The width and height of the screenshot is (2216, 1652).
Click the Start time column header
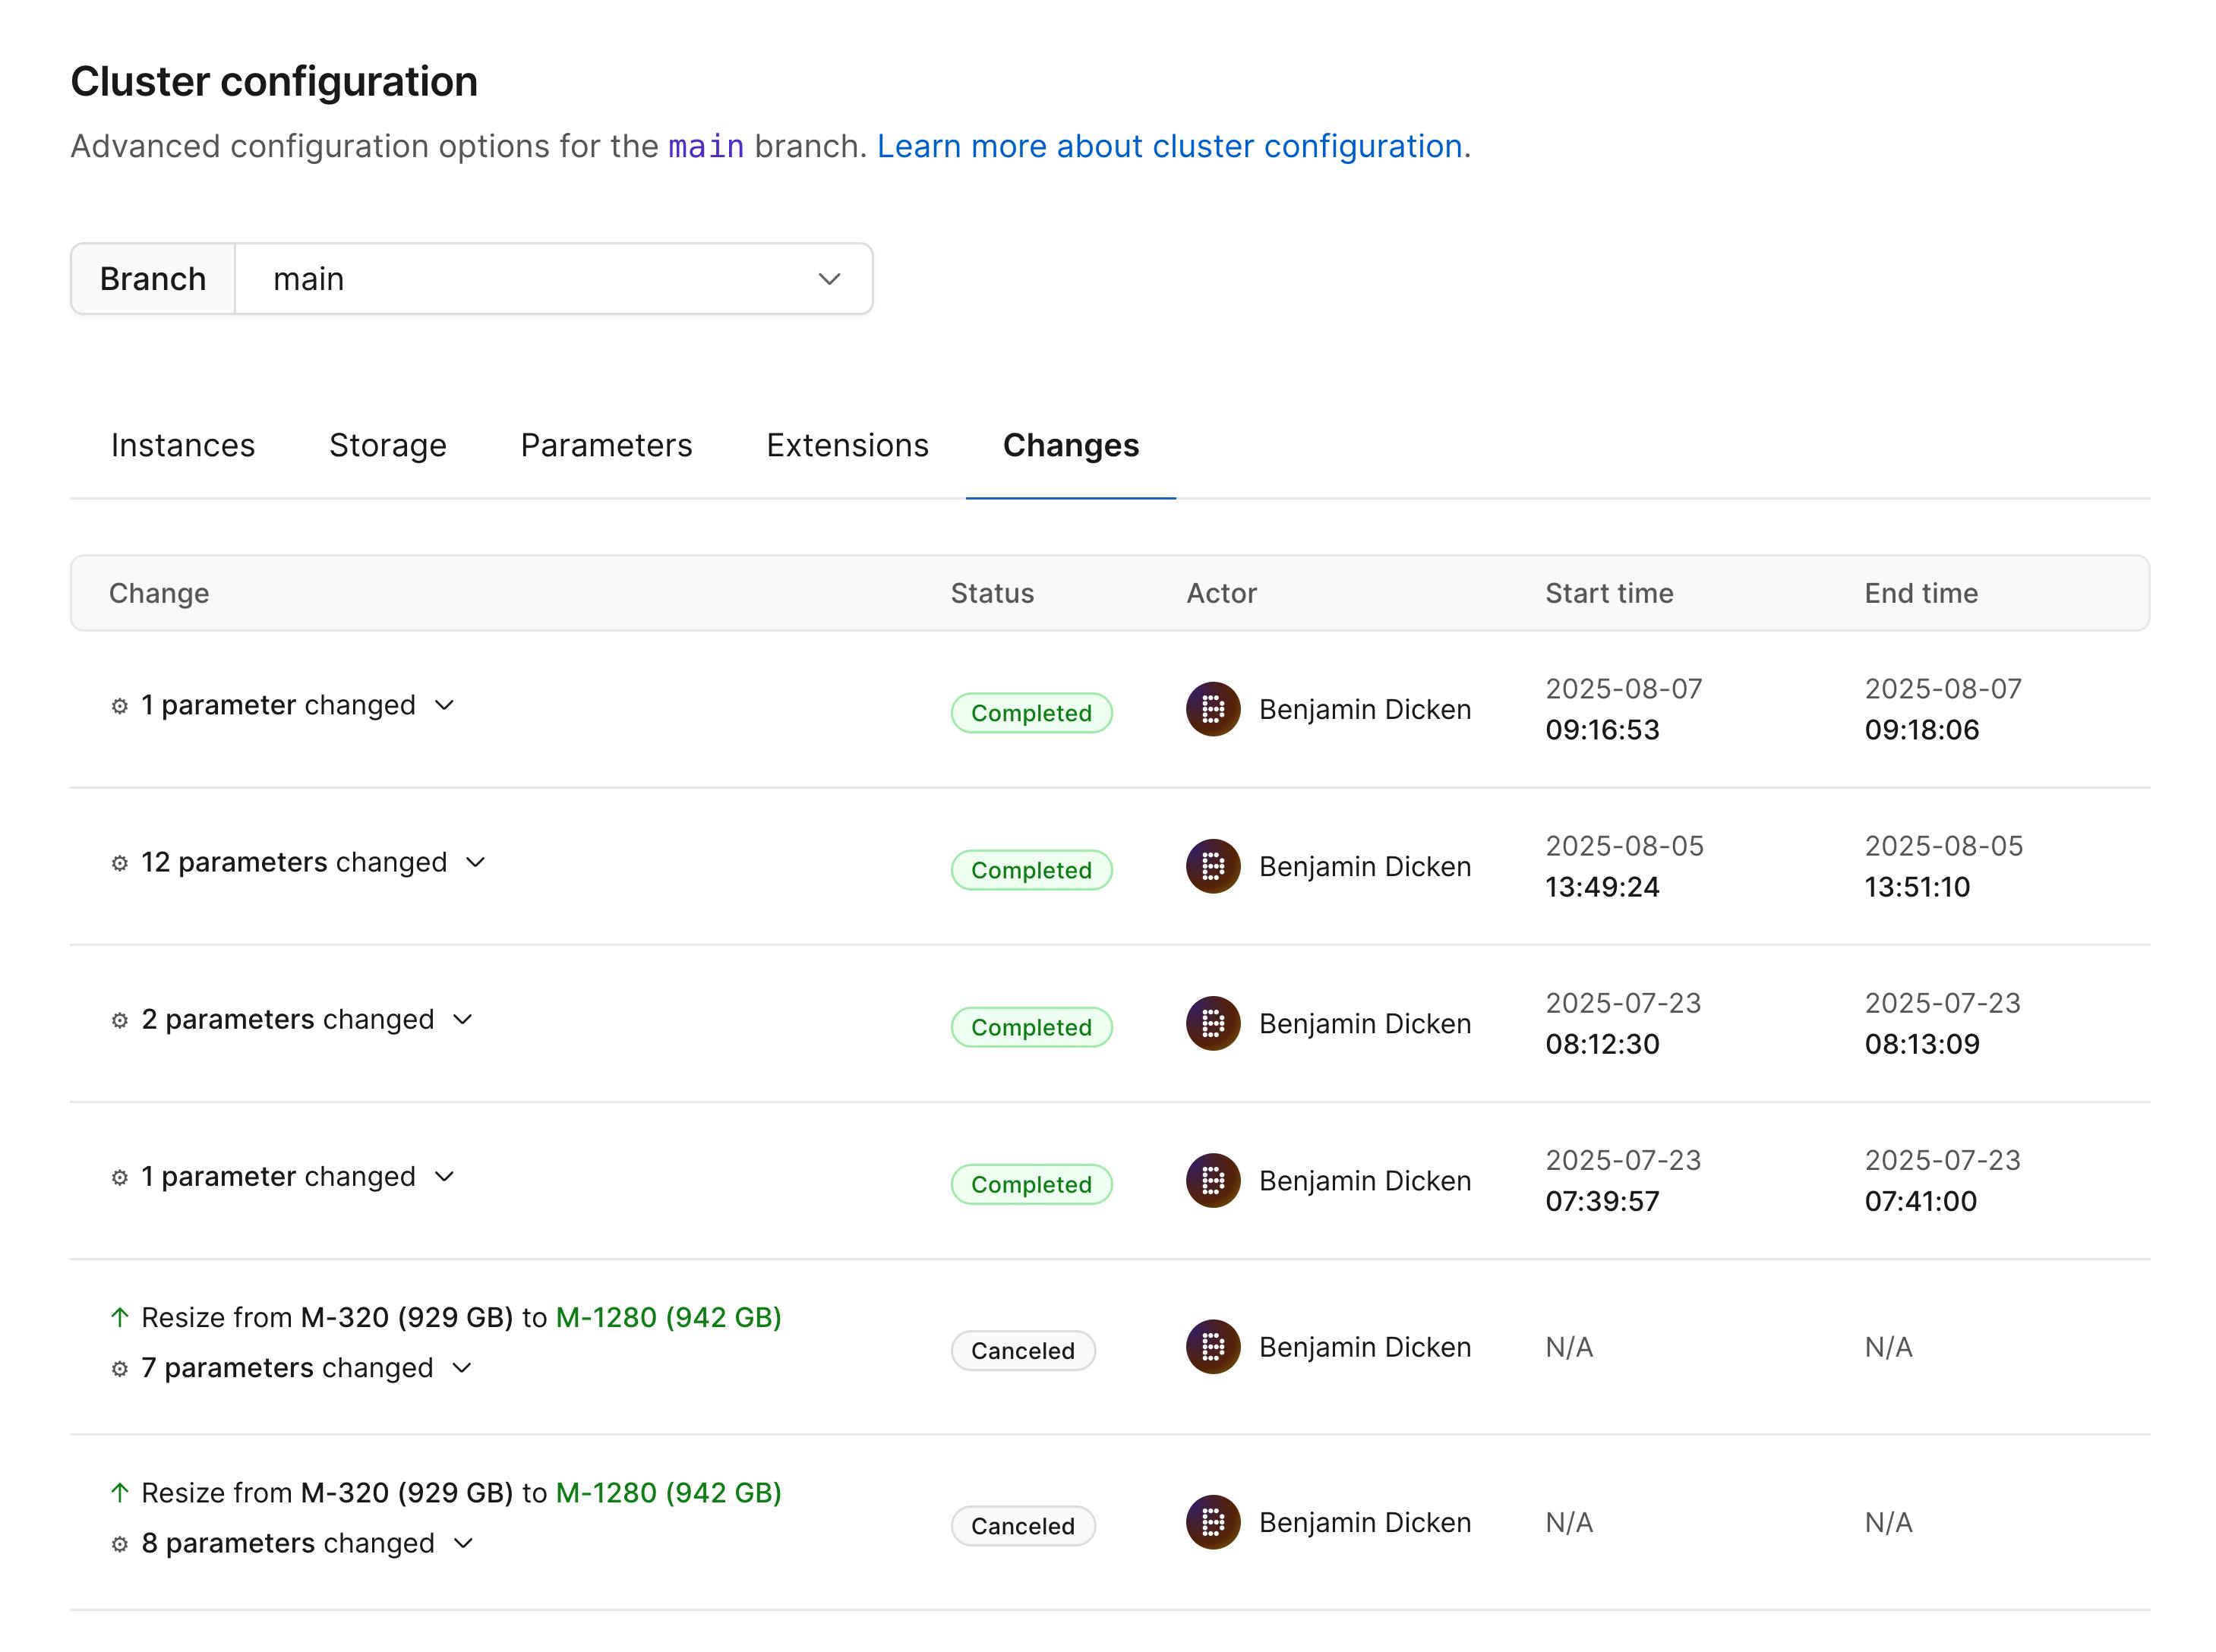tap(1608, 593)
